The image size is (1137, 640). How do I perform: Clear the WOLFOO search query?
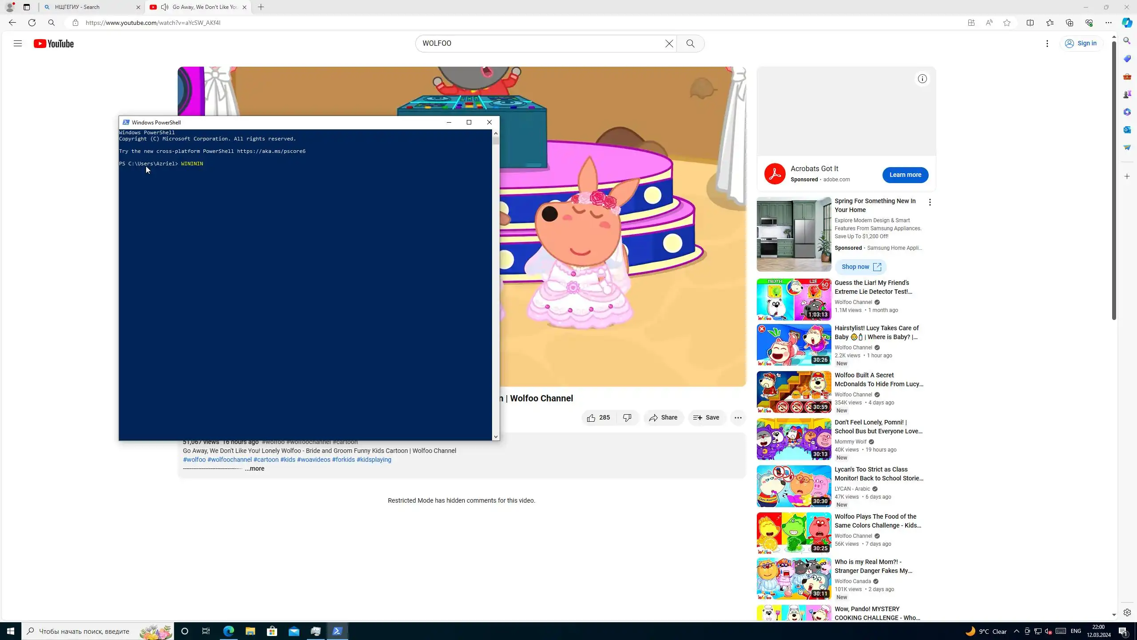(x=669, y=44)
